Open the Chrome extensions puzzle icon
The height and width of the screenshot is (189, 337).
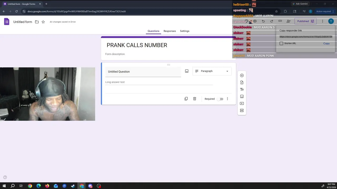tap(285, 11)
